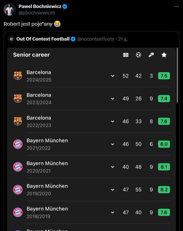Expand Barcelona 2023/2024 season chevron
Screen dimensions: 183x231
pos(113,99)
